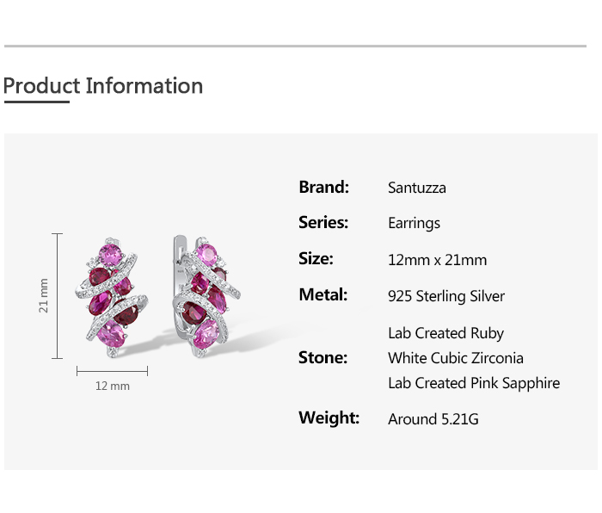The width and height of the screenshot is (602, 513).
Task: Select the Earrings series value
Action: 414,224
